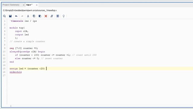Click the '// reset counter' comment
Image resolution: width=193 pixels, height=109 pixels.
[x=52, y=58]
